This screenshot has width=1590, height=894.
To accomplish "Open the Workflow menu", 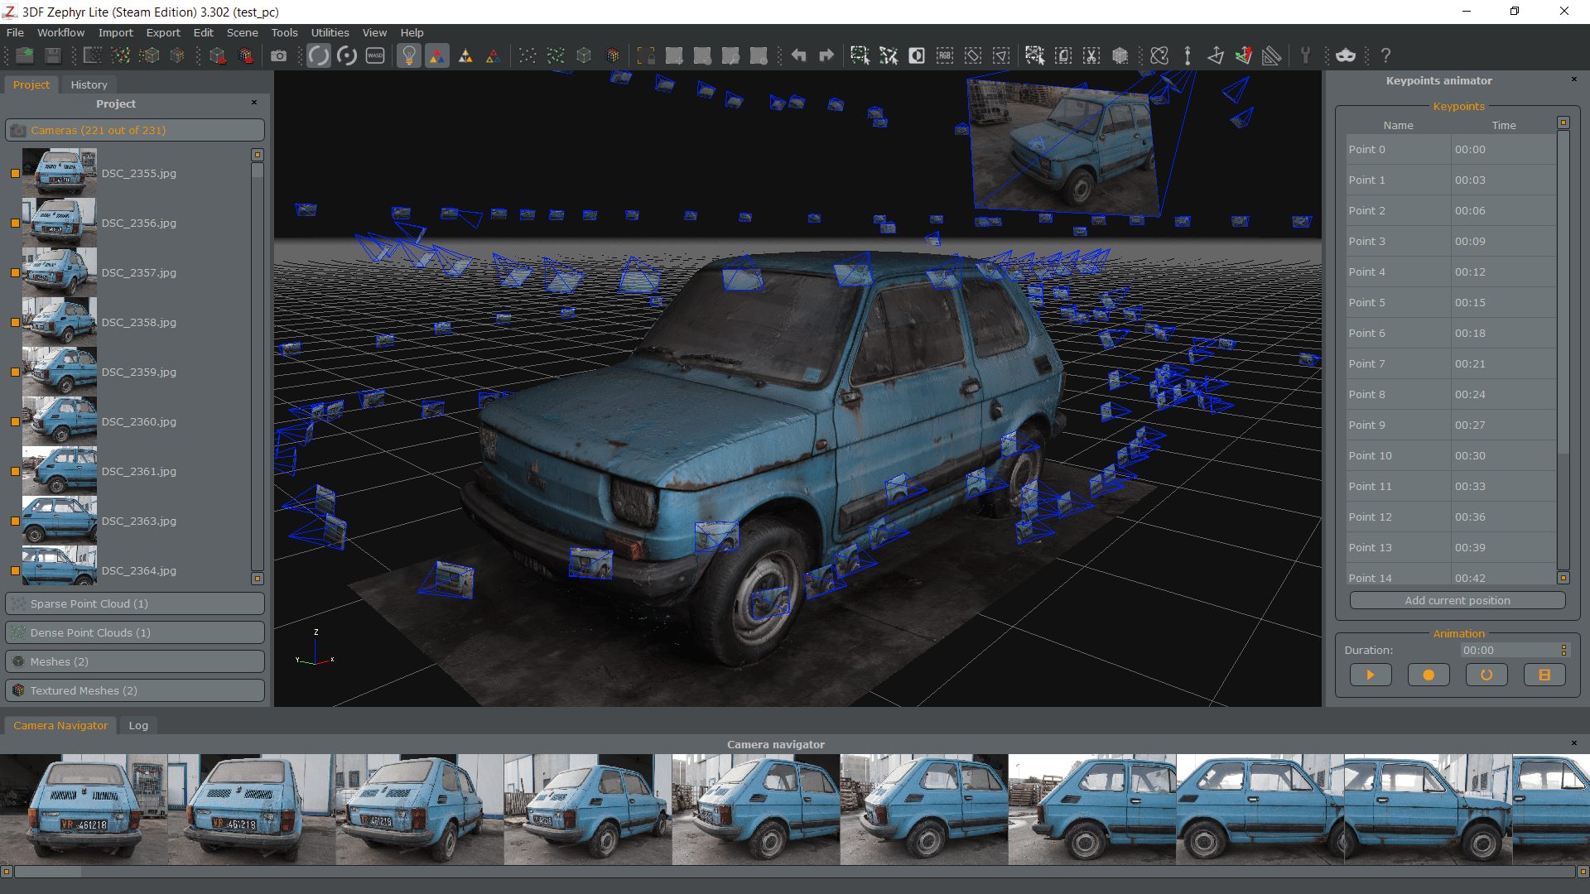I will pyautogui.click(x=60, y=31).
